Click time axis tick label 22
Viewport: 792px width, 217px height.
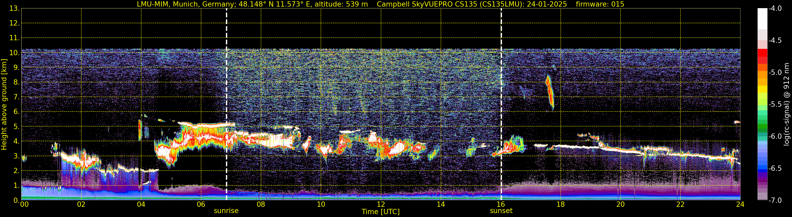pyautogui.click(x=681, y=205)
